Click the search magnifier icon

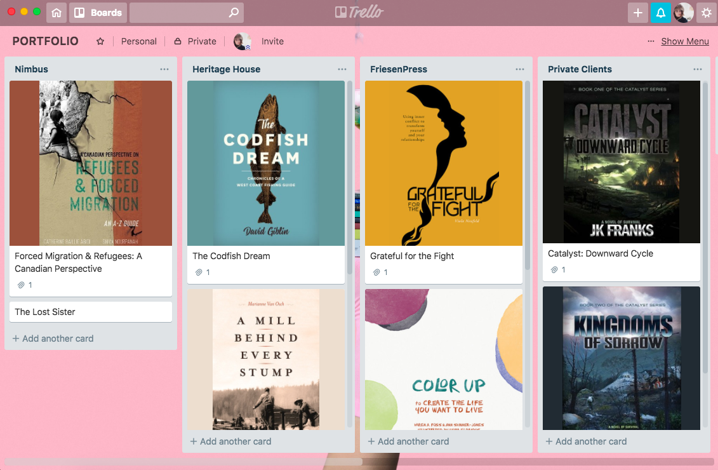tap(234, 12)
